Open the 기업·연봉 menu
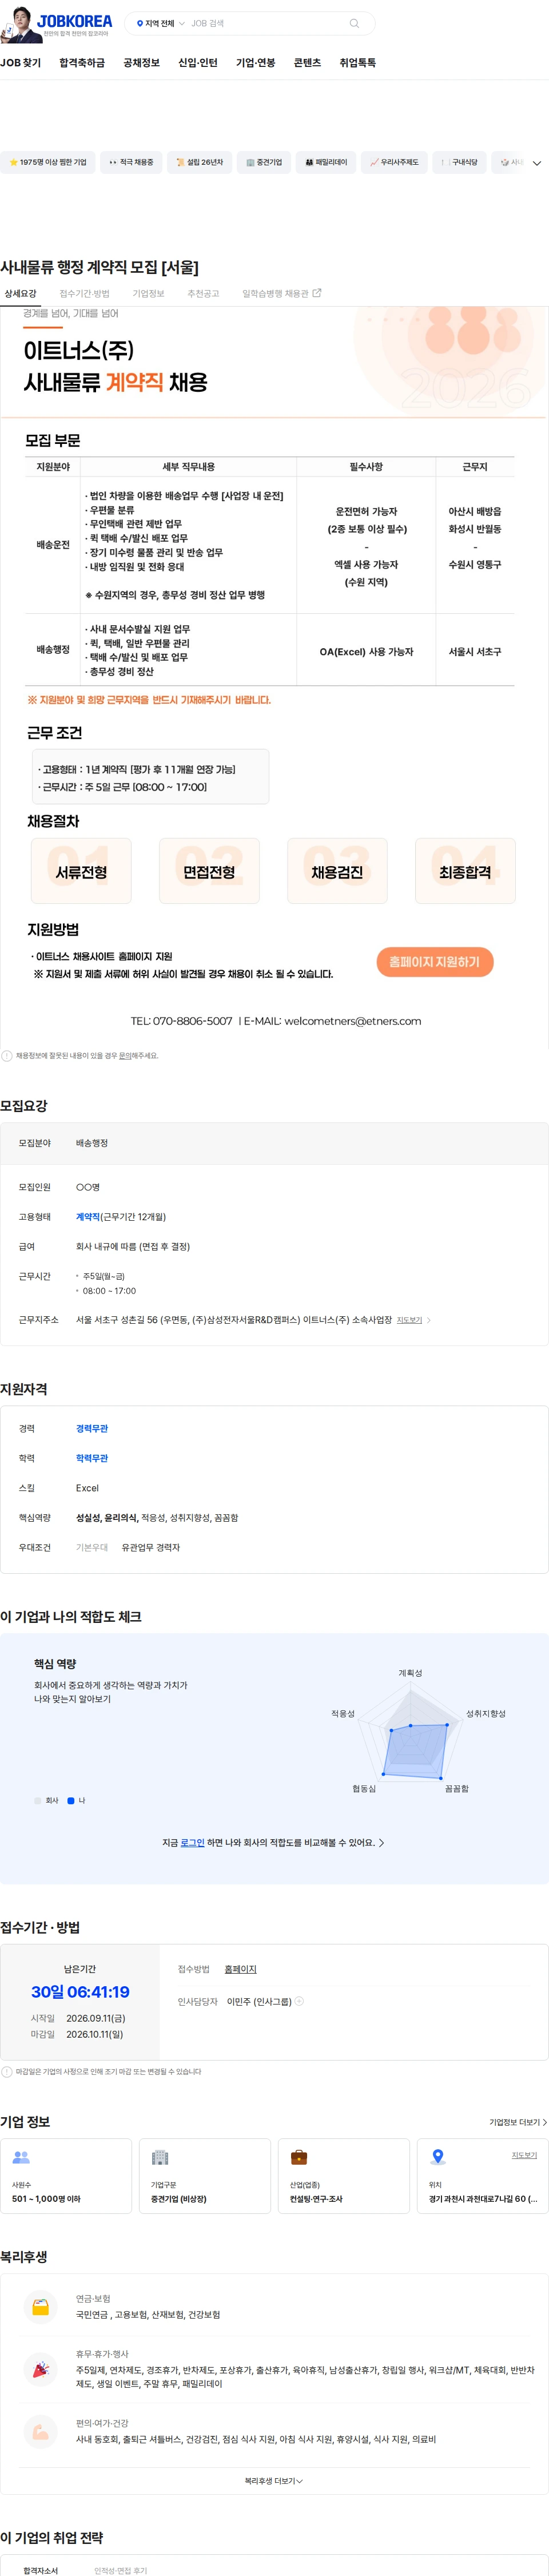 click(255, 63)
